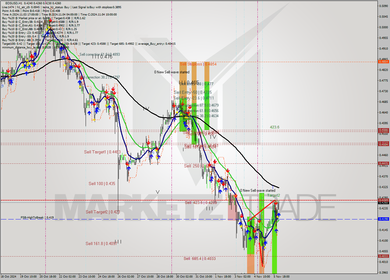This screenshot has width=390, height=280.
Task: Click the red 0.4425 price tag
Action: (x=383, y=163)
